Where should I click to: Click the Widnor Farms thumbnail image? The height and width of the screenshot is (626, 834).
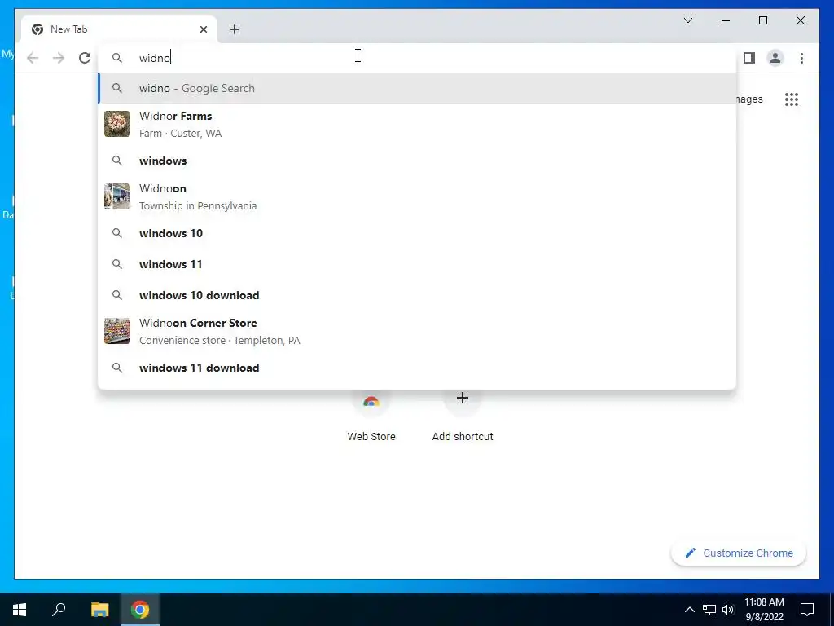[117, 124]
